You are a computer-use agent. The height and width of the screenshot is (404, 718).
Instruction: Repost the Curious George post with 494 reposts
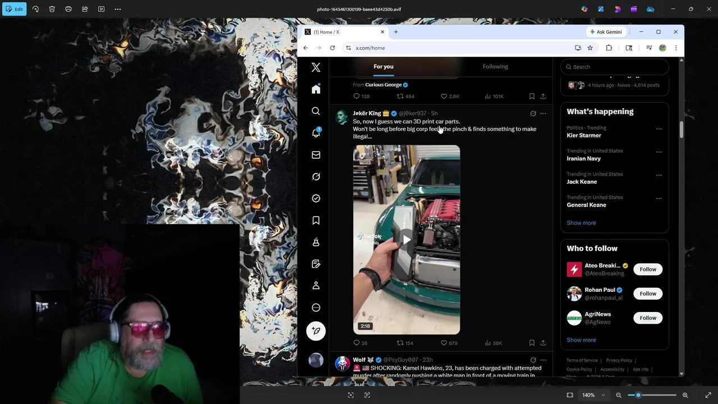pyautogui.click(x=405, y=97)
